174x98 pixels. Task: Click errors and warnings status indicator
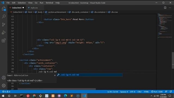(x=6, y=92)
